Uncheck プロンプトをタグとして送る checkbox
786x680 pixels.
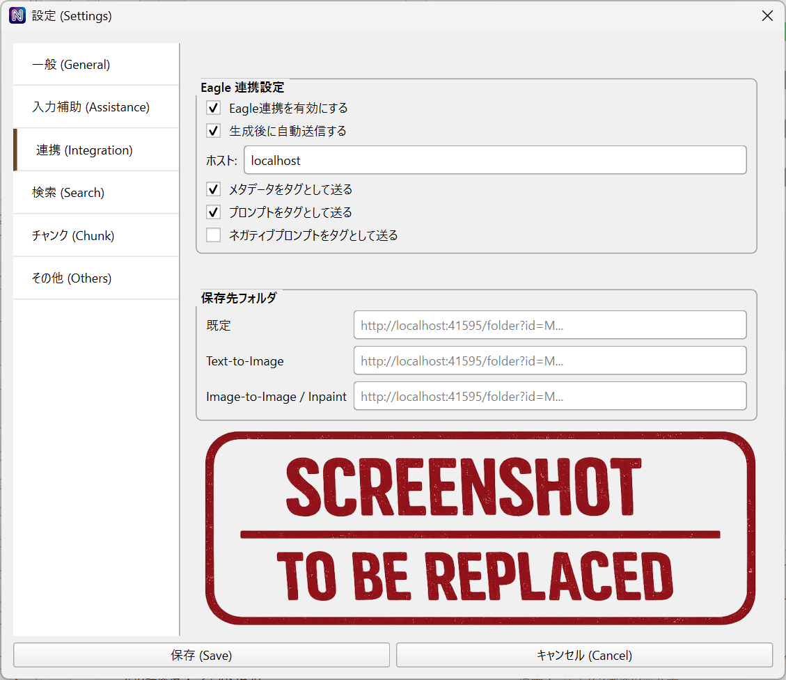214,212
